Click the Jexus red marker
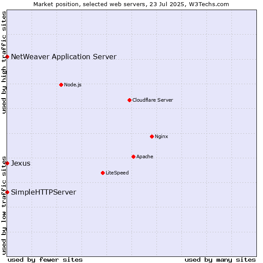The width and height of the screenshot is (263, 263). coord(7,163)
